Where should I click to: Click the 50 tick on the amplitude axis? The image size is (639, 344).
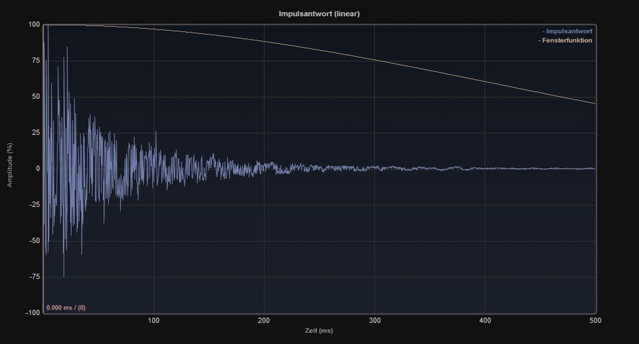click(x=36, y=96)
